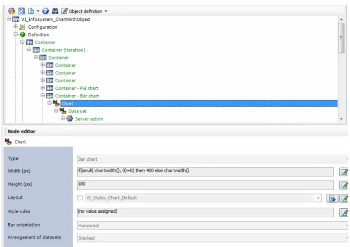The image size is (350, 247).
Task: Open help with the question mark icon
Action: pos(46,11)
